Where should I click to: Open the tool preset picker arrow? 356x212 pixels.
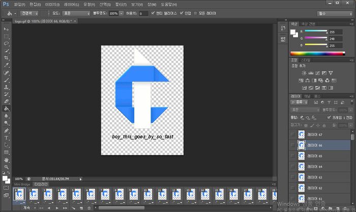click(15, 13)
